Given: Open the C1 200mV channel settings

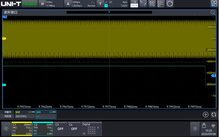Looking at the screenshot, I should click(22, 129).
